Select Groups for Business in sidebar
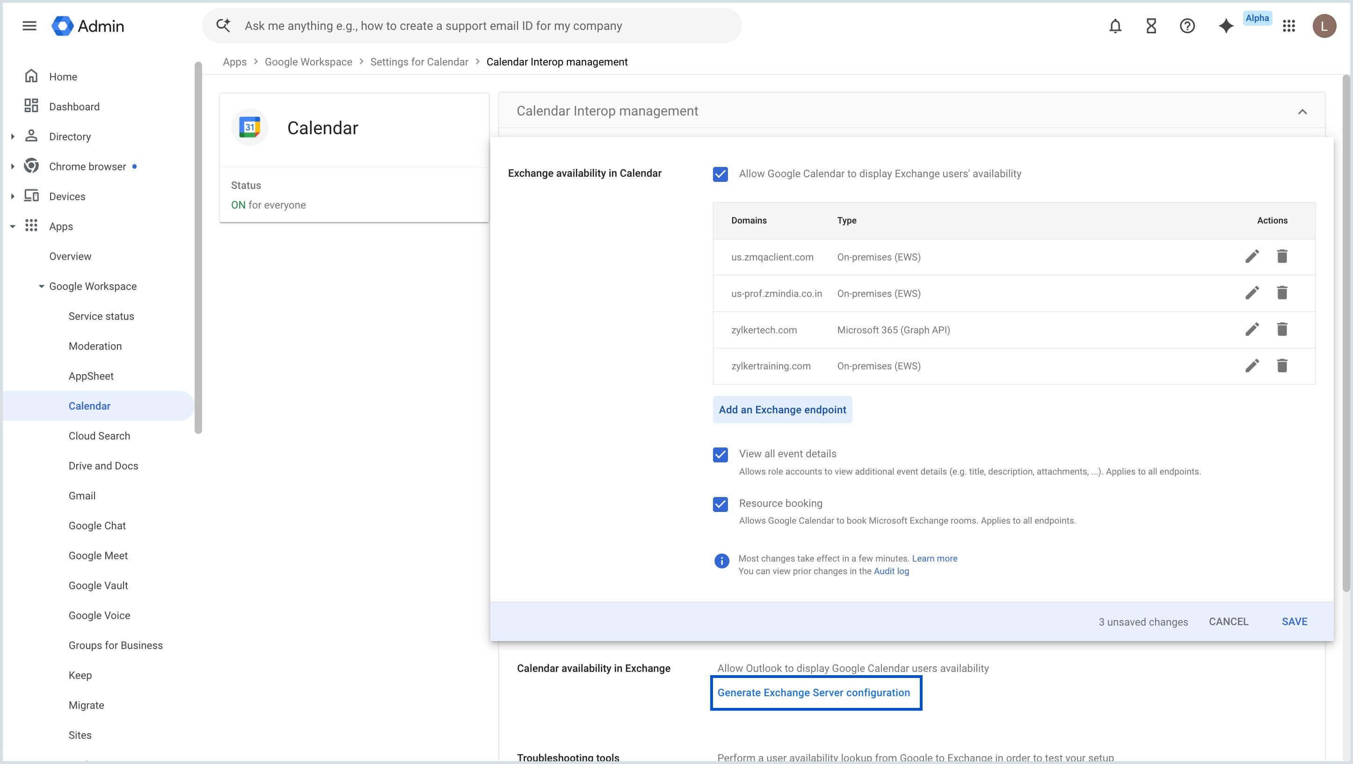 pyautogui.click(x=115, y=645)
